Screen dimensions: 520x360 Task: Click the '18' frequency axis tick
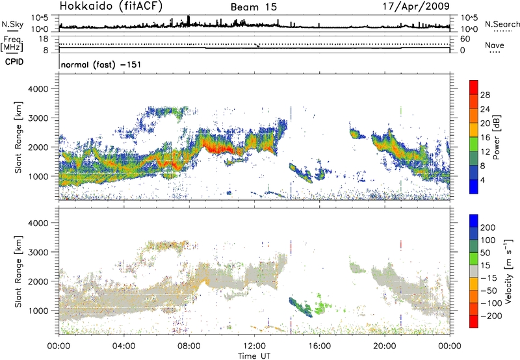[44, 39]
